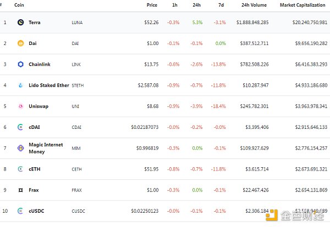Click the UNI ticker symbol

(x=75, y=106)
